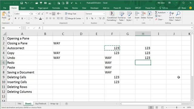This screenshot has height=109, width=194.
Task: Click decrease decimal icon
Action: point(104,18)
